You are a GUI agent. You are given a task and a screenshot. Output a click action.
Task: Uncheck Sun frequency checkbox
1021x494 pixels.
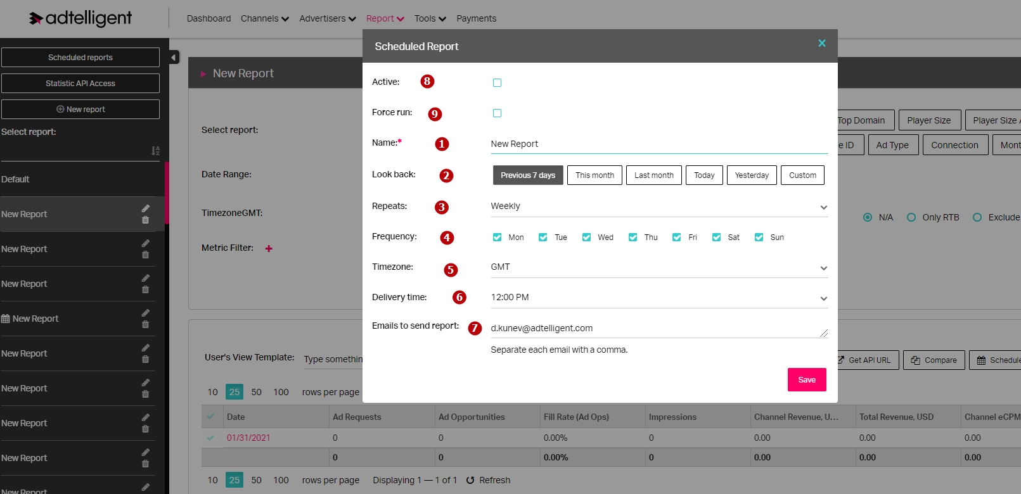point(759,237)
